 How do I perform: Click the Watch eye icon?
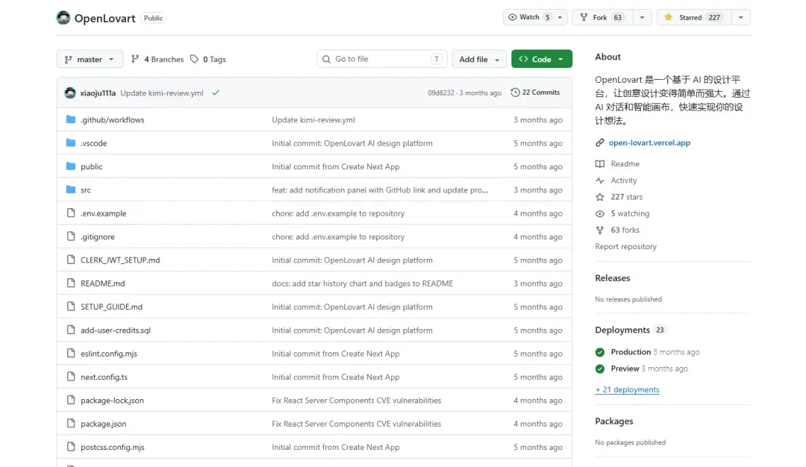513,17
